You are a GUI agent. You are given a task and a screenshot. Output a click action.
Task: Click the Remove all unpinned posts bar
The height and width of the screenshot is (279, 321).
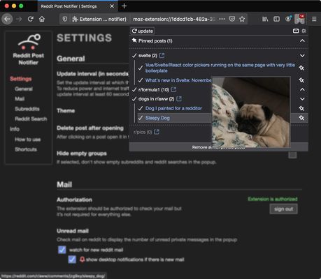tap(218, 147)
